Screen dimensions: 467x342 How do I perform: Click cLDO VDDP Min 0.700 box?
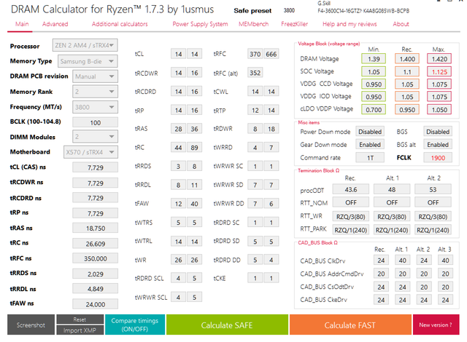pyautogui.click(x=374, y=110)
